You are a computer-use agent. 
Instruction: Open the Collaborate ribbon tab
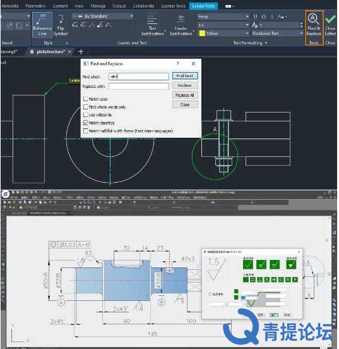pos(143,6)
